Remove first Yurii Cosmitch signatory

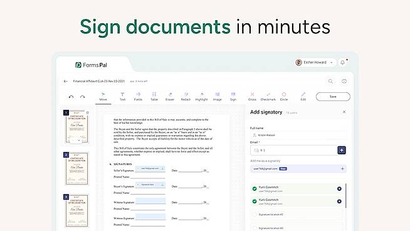tap(339, 189)
